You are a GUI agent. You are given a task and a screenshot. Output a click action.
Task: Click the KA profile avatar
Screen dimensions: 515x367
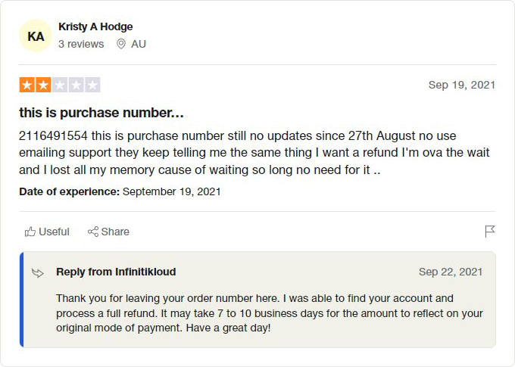tap(36, 36)
